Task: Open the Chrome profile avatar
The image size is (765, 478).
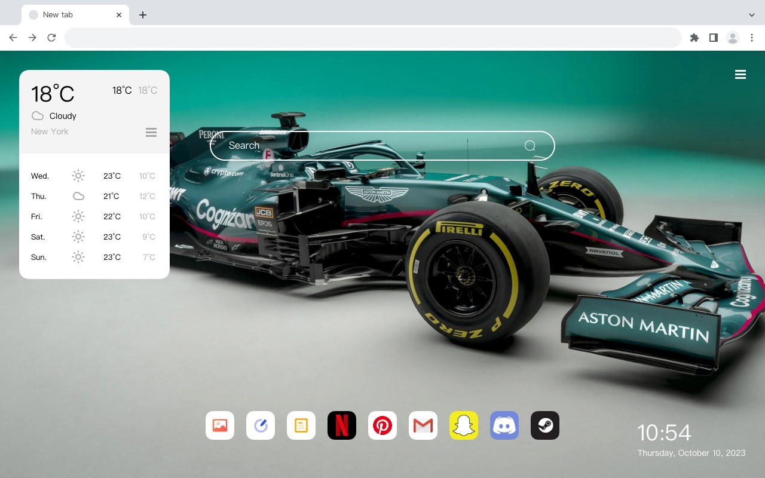Action: pos(733,38)
